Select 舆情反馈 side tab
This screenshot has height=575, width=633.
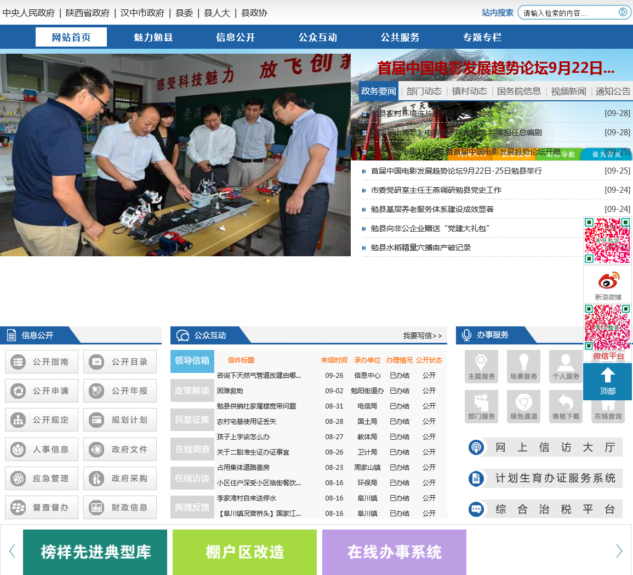coord(192,507)
